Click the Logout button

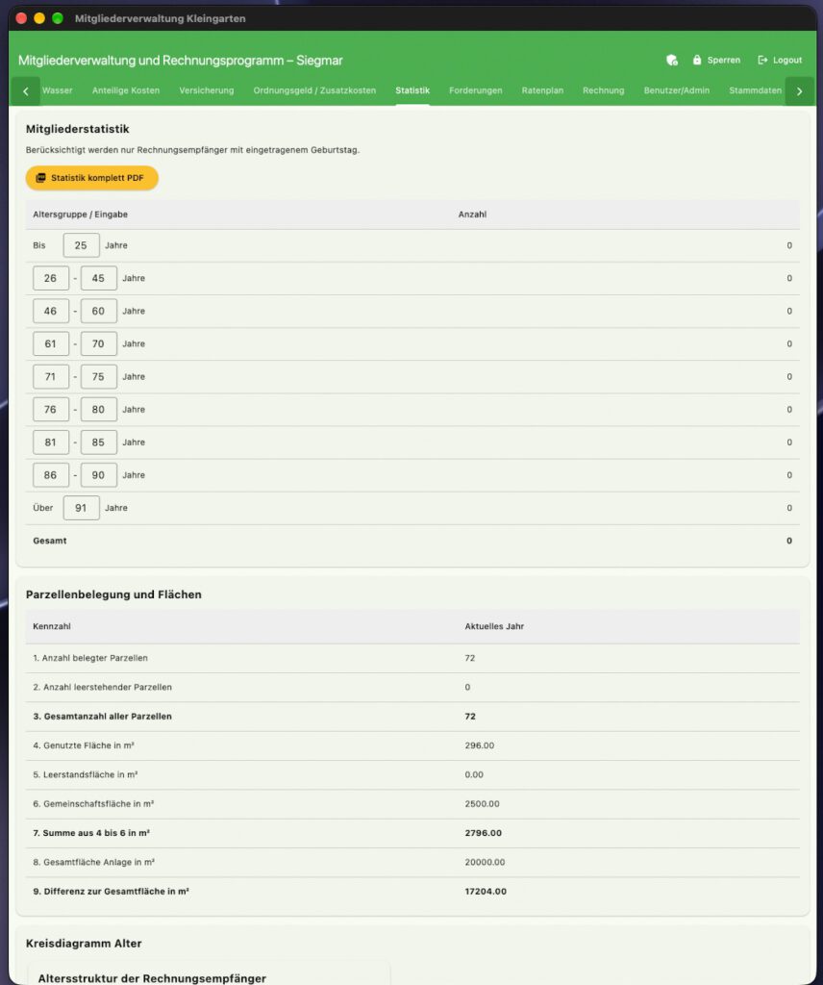coord(780,61)
